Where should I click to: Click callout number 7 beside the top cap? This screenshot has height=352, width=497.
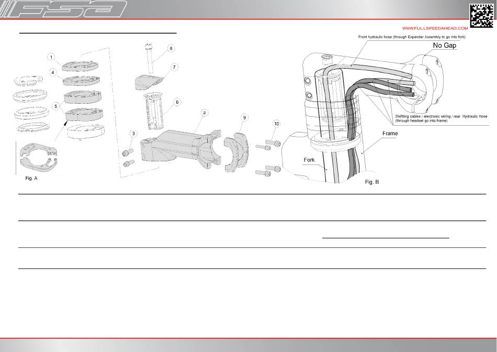click(x=174, y=67)
